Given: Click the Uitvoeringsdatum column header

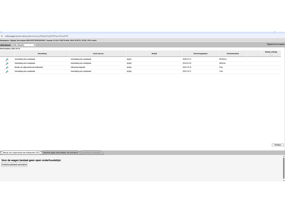Looking at the screenshot, I should [x=201, y=53].
